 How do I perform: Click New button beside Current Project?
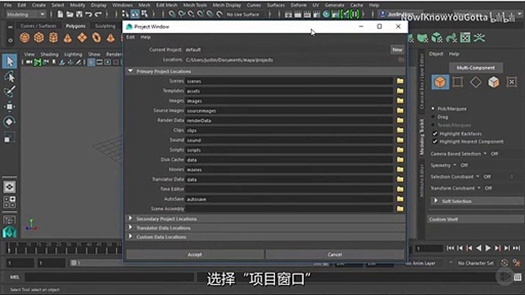397,50
